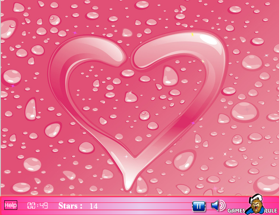The image size is (279, 215).
Task: Collect the white star at the heart's drip tip
Action: [x=131, y=192]
